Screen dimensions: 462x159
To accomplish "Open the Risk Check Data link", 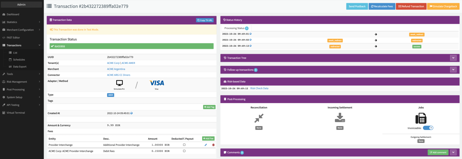I will click(x=259, y=88).
